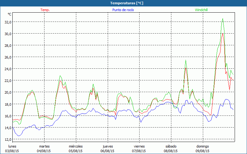Select the red Temp. legend label
This screenshot has width=247, height=154.
point(45,10)
